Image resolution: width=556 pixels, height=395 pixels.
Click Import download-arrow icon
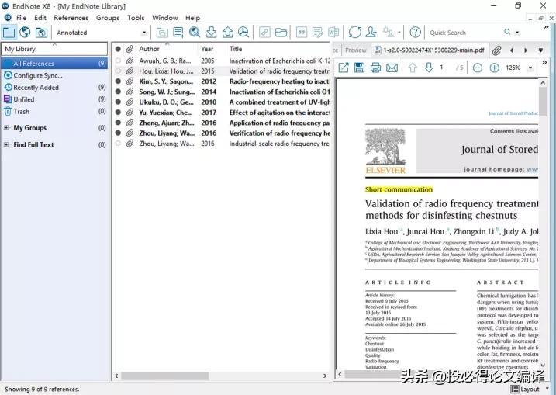pyautogui.click(x=211, y=33)
